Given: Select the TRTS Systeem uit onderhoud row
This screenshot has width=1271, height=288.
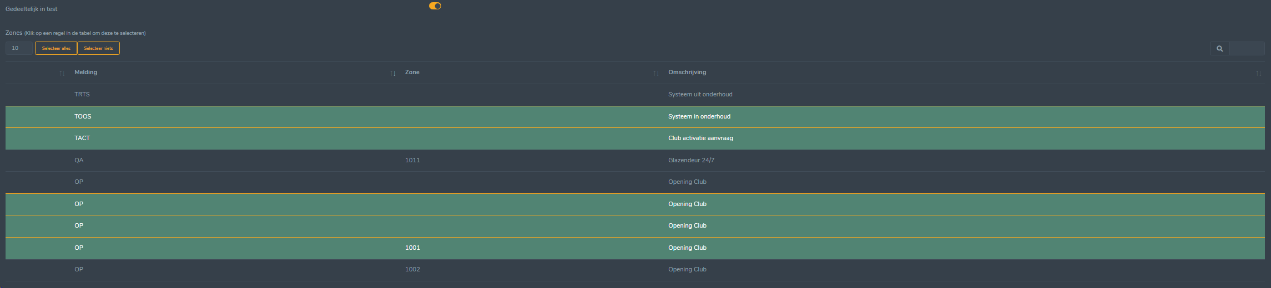Looking at the screenshot, I should pos(635,95).
